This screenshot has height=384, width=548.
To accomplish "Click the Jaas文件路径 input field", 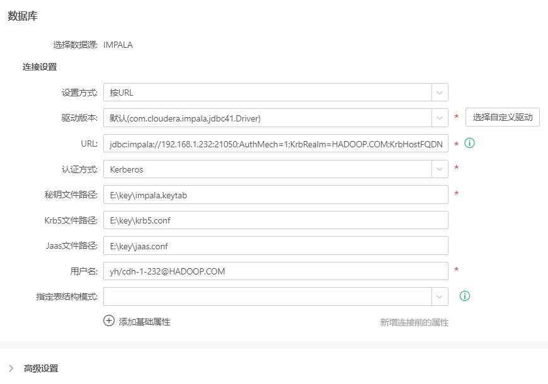I will pyautogui.click(x=275, y=246).
